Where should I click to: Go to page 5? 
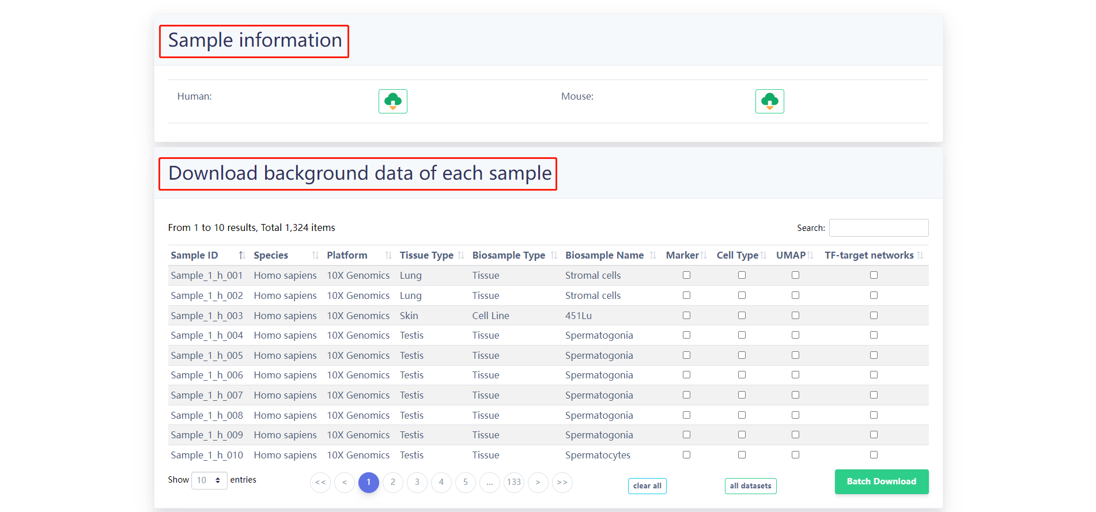(466, 483)
